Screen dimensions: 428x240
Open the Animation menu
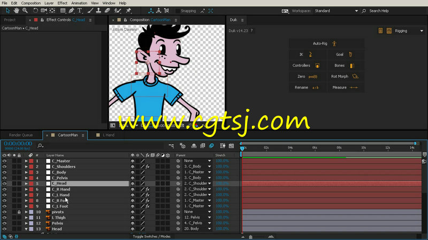(79, 3)
